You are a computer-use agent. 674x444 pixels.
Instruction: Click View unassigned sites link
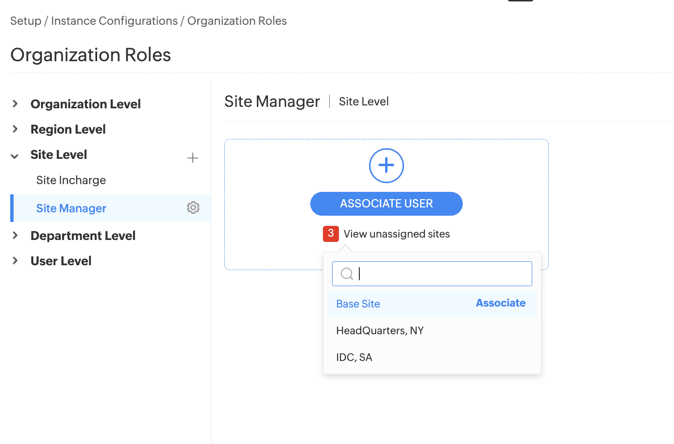click(396, 234)
